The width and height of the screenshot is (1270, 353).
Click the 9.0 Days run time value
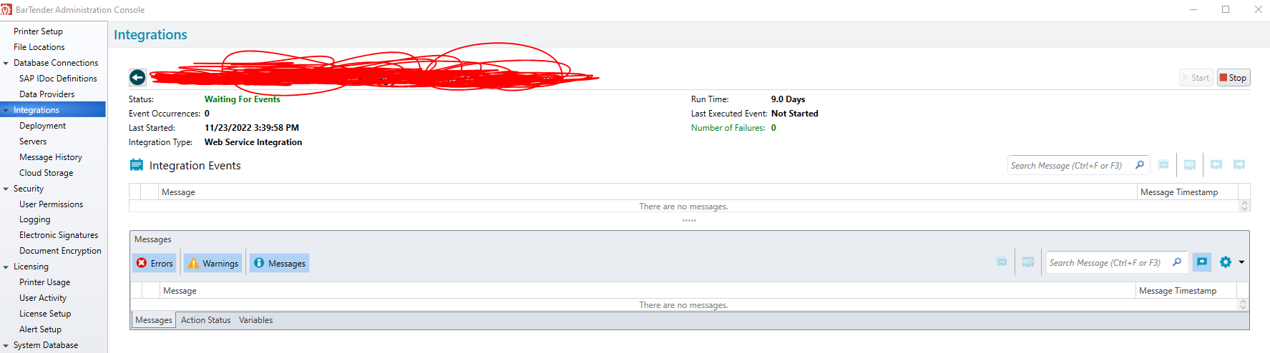(788, 99)
